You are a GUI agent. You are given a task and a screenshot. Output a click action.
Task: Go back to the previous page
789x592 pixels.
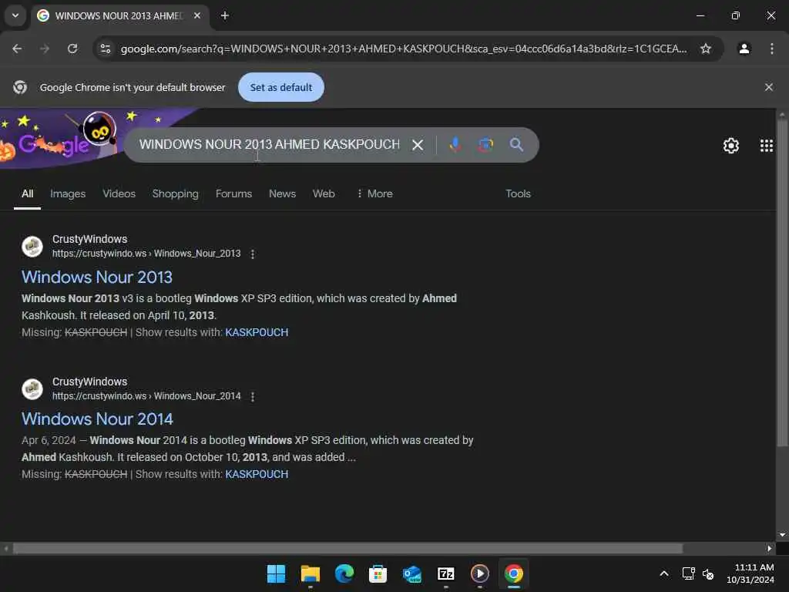coord(17,49)
